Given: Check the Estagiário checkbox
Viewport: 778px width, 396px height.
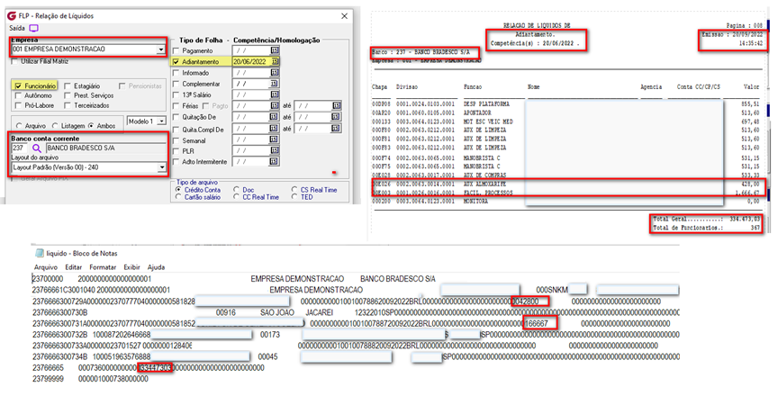Looking at the screenshot, I should click(68, 86).
